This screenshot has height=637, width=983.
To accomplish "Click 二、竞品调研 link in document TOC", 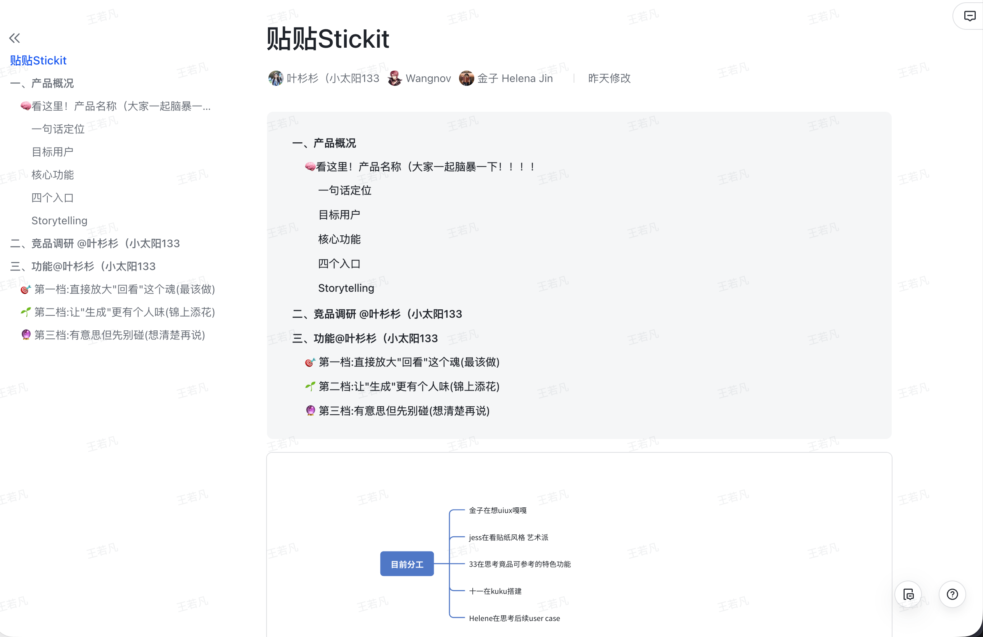I will 377,314.
